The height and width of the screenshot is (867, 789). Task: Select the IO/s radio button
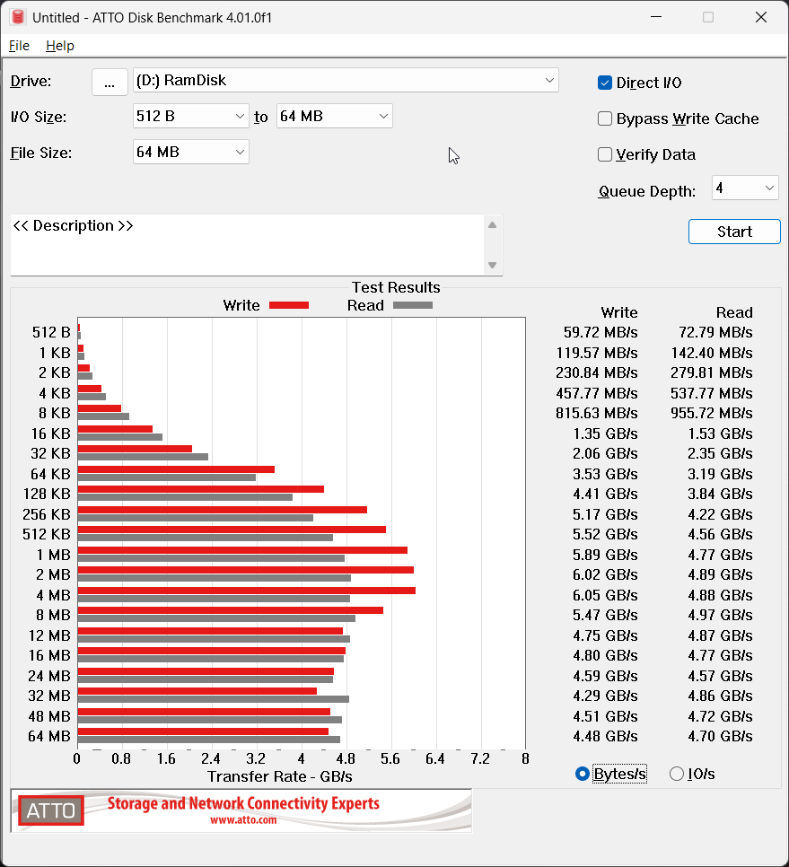[x=676, y=774]
